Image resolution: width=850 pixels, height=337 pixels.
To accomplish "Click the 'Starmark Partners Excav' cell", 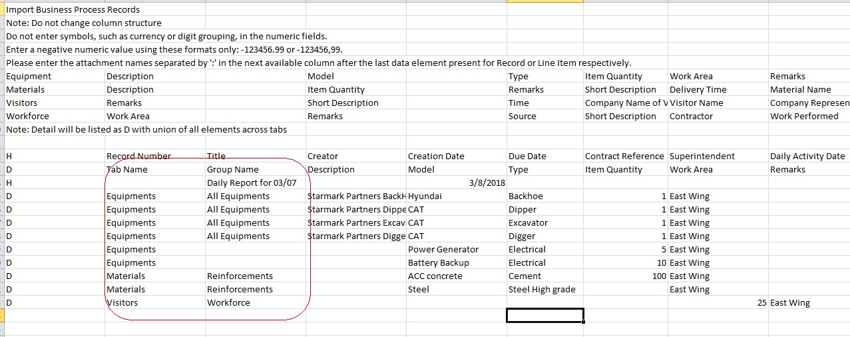I will coord(356,222).
